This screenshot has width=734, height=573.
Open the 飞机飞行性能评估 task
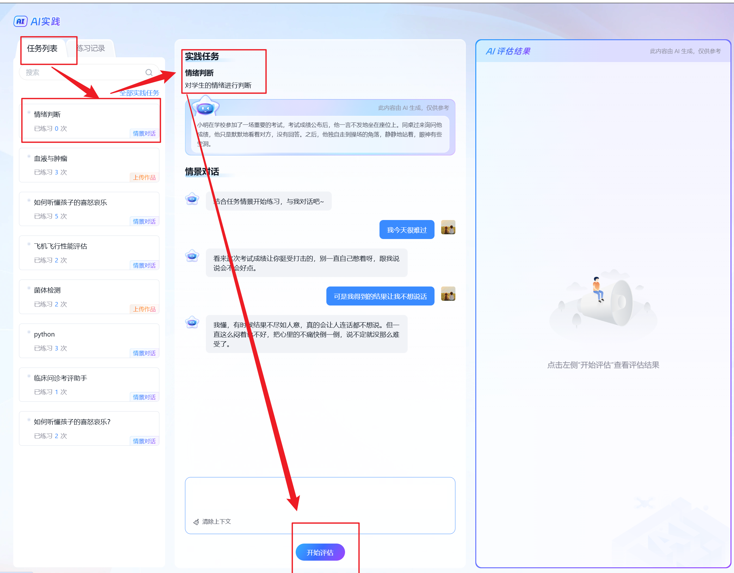[x=89, y=253]
